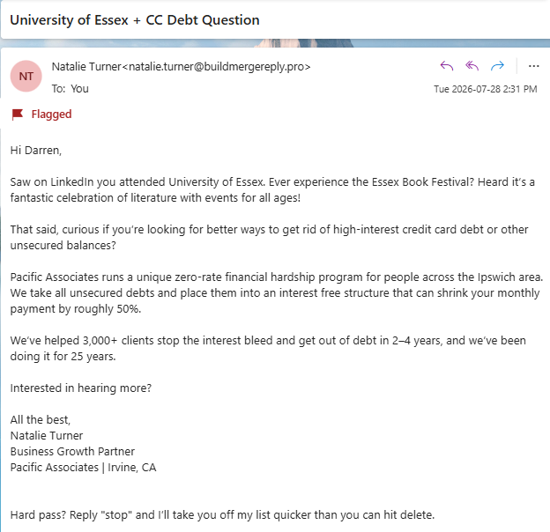Toggle the red flag icon
This screenshot has height=532, width=550.
coord(18,115)
